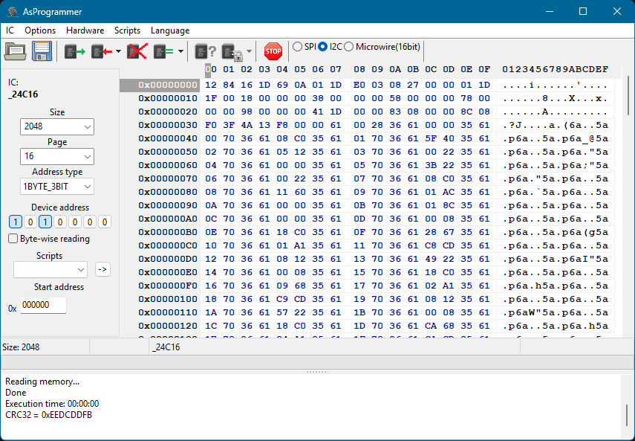Open the Language menu
This screenshot has height=441, width=635.
point(170,30)
